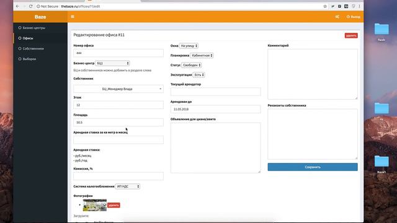
Task: Open Бизнес-центры in the sidebar
Action: tap(33, 28)
